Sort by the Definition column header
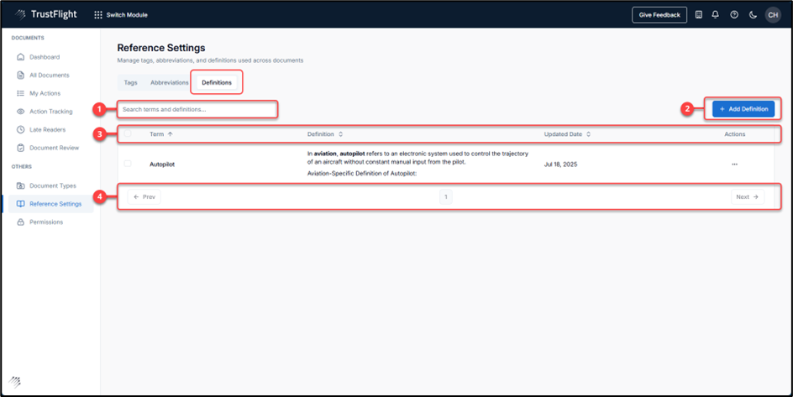793x397 pixels. 325,134
